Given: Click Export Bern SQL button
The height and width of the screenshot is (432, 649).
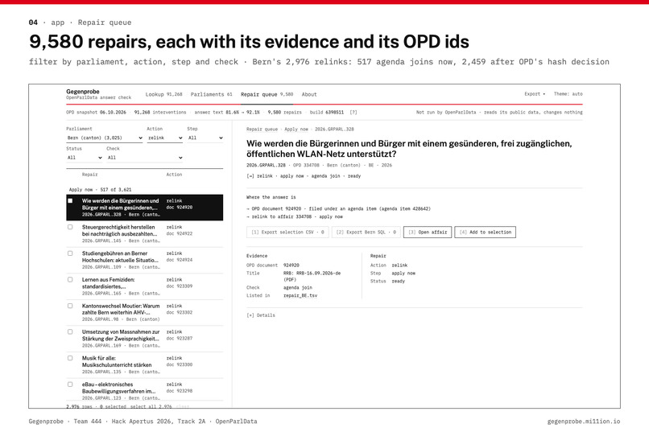Looking at the screenshot, I should (366, 232).
